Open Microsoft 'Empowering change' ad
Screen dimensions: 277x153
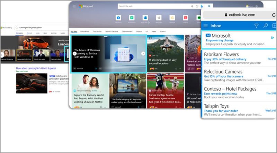point(239,40)
